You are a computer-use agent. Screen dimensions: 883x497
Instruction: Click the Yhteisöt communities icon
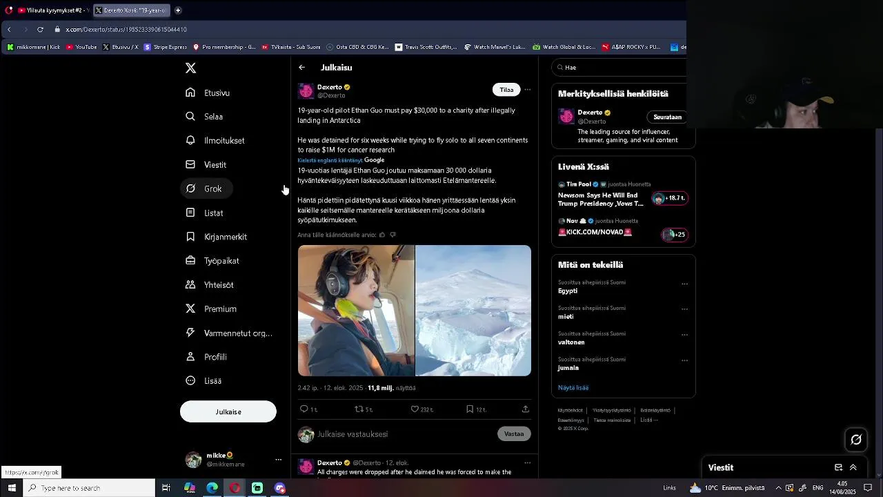[190, 284]
